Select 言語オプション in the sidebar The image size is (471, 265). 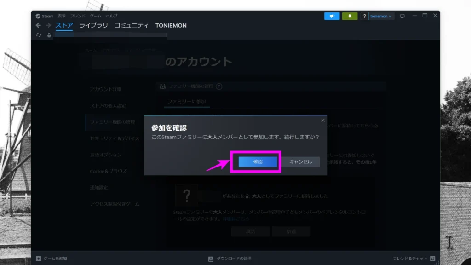pos(106,155)
